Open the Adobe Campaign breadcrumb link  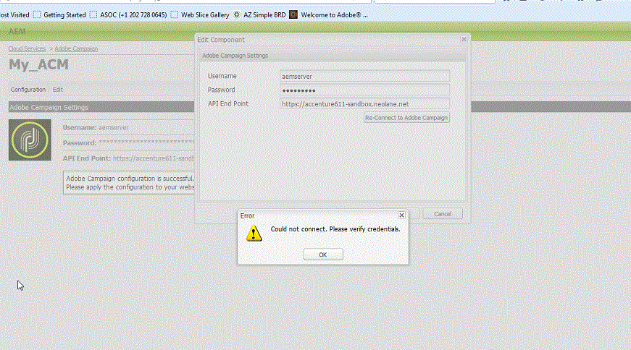point(76,48)
